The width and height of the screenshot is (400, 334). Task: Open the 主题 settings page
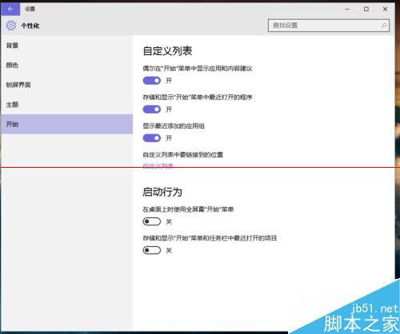click(67, 105)
